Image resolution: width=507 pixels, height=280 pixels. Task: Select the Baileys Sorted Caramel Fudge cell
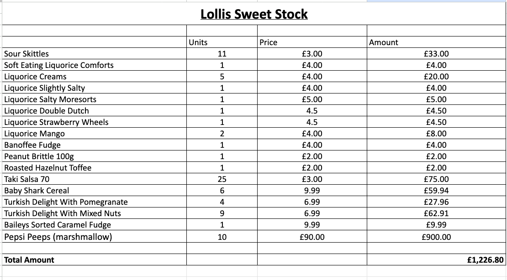tap(58, 225)
